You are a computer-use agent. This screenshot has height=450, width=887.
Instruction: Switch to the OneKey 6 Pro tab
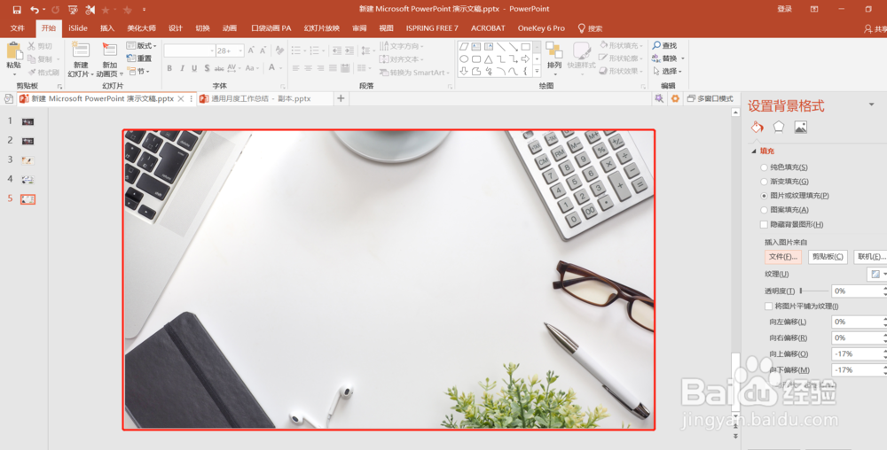[x=541, y=28]
